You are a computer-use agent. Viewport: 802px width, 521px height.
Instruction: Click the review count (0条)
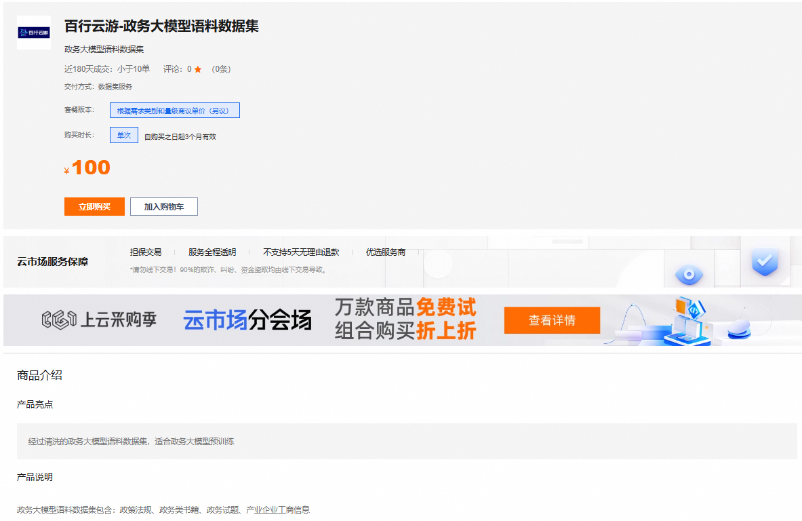pos(222,69)
